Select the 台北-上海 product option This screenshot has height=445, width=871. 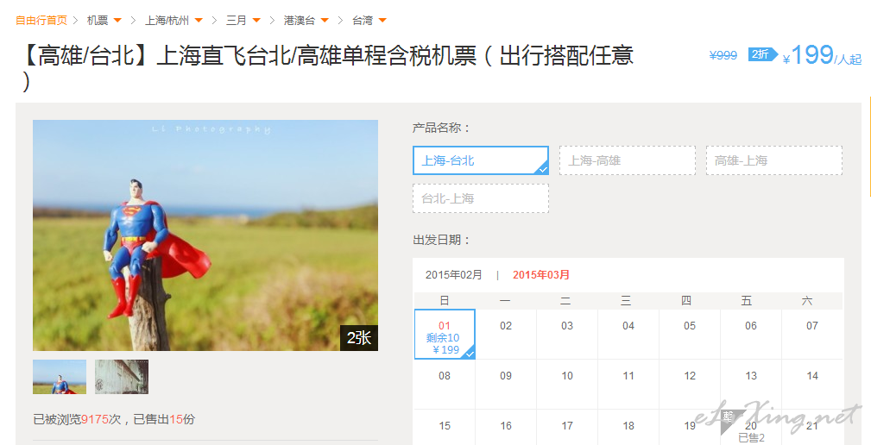tap(481, 198)
